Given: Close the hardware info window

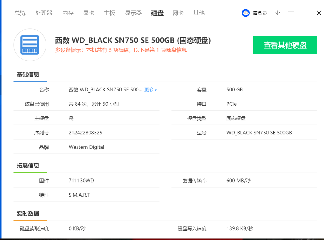Looking at the screenshot, I should 319,13.
